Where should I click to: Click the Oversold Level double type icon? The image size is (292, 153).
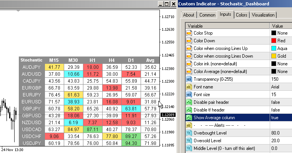tap(189, 141)
